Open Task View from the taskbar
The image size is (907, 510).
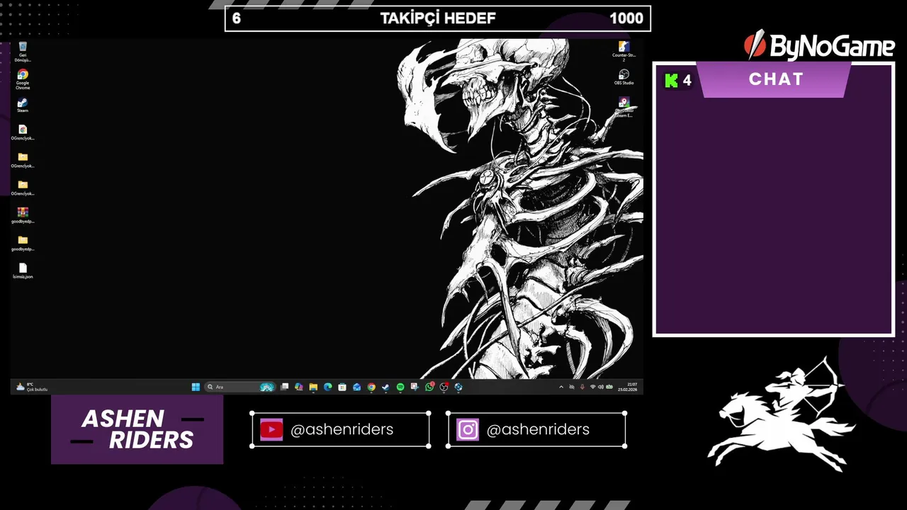coord(284,387)
